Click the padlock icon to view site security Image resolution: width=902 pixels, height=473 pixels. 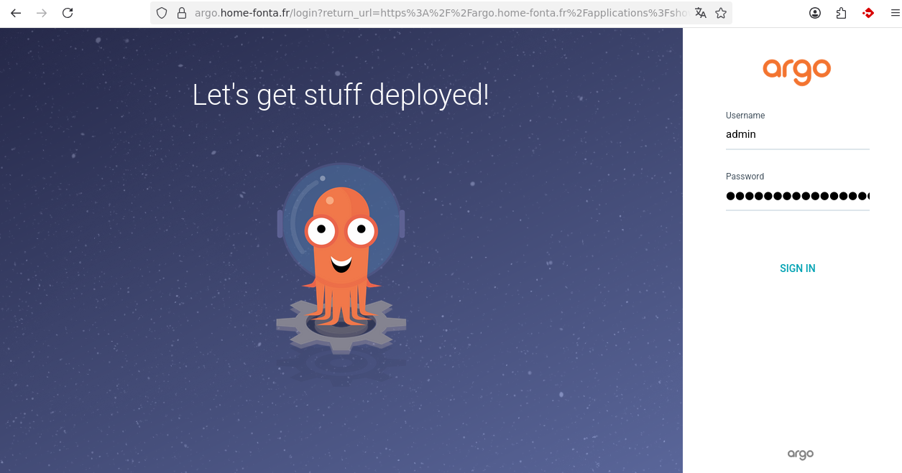[180, 12]
